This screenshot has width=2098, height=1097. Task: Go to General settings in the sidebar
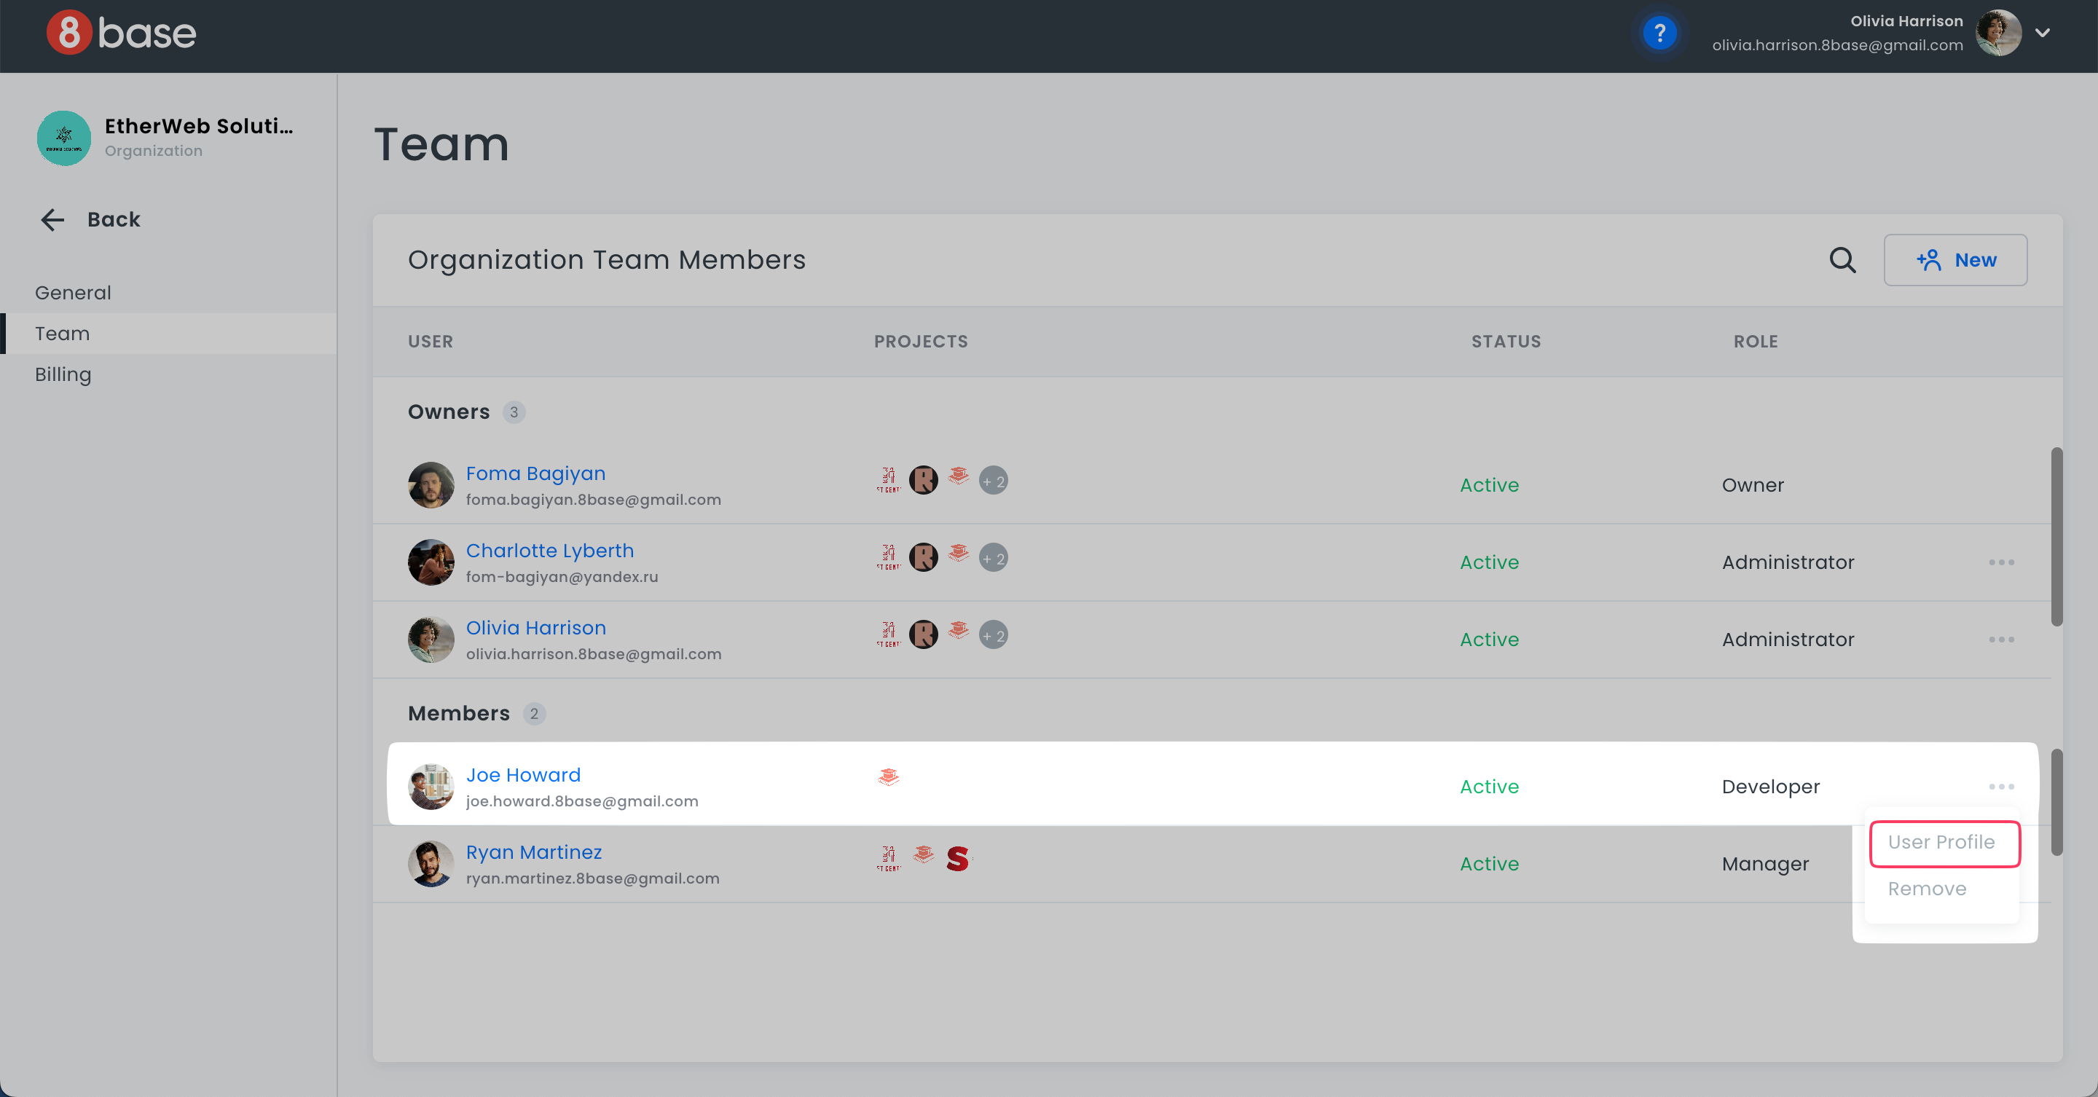[73, 292]
